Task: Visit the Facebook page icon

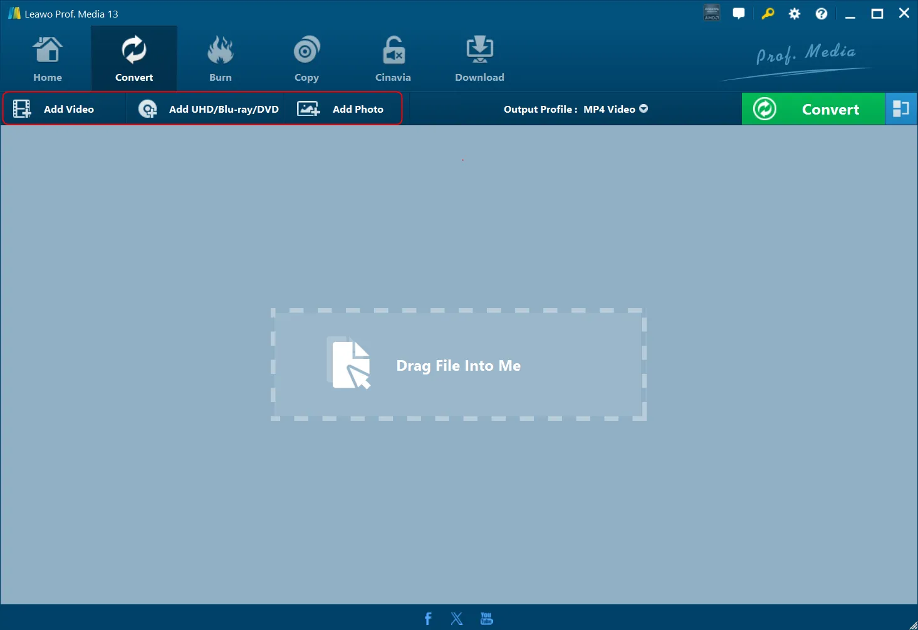Action: click(428, 619)
